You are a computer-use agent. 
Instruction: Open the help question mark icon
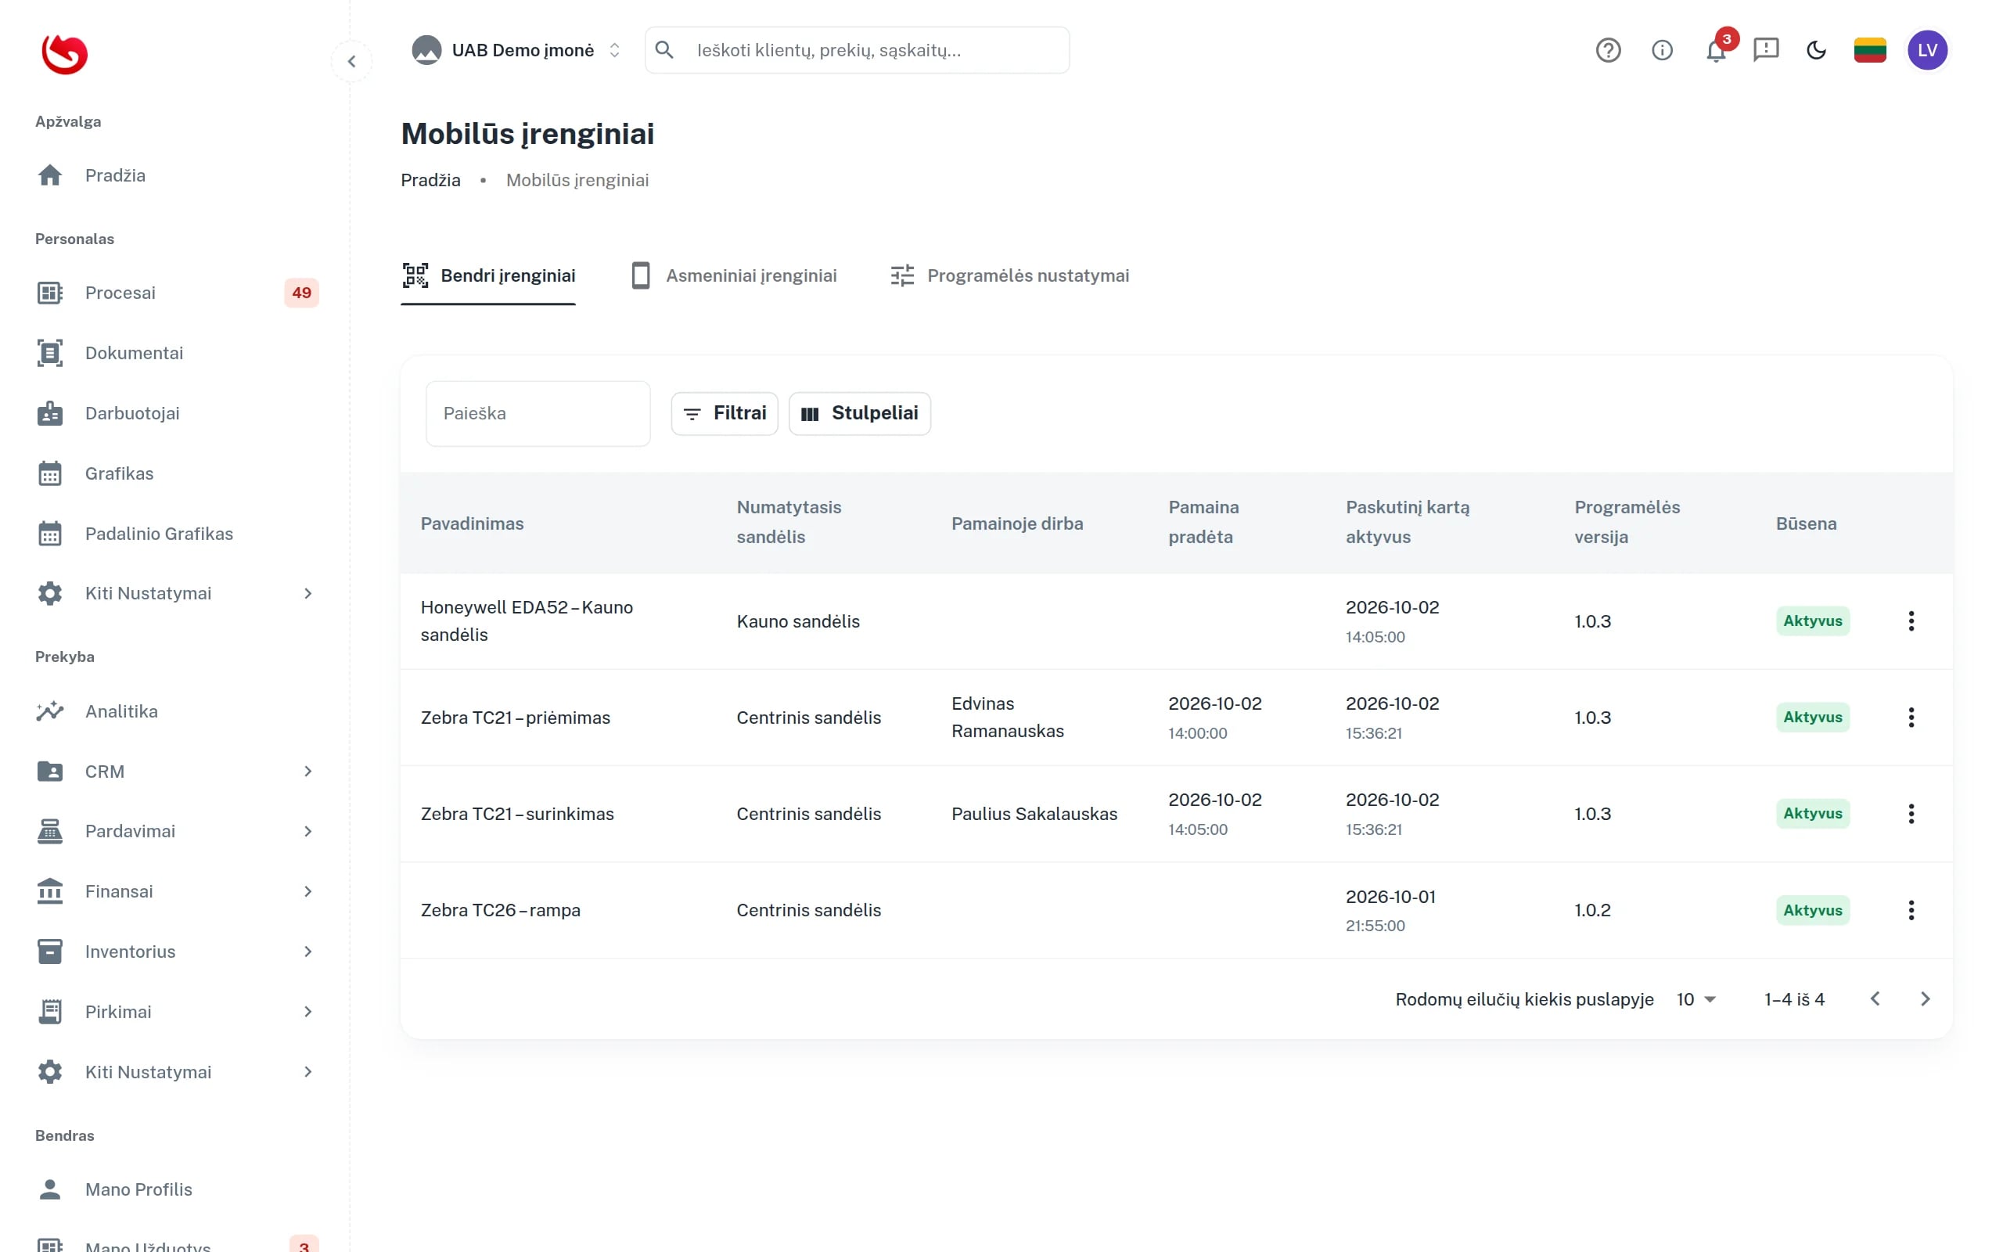(x=1607, y=51)
